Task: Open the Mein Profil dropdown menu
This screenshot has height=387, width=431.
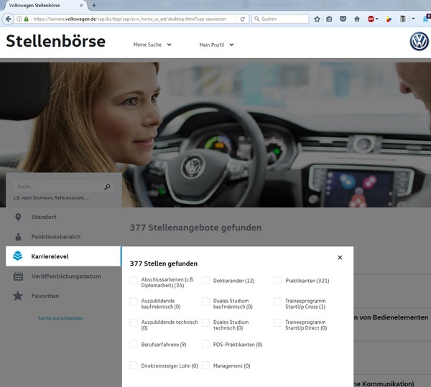Action: pos(216,45)
